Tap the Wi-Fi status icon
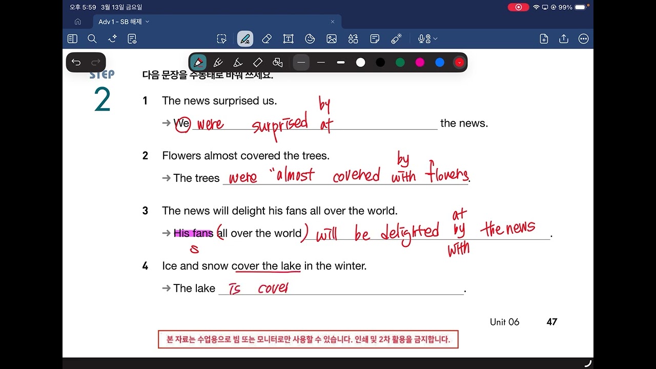 (x=536, y=7)
